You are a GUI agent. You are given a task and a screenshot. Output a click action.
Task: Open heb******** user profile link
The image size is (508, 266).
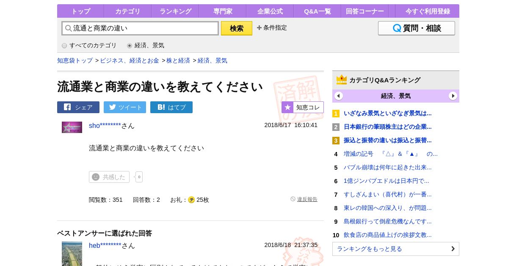(x=105, y=245)
